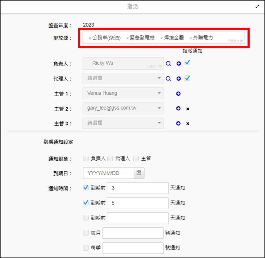
Task: Remove the 公務車(柴油) tag from 排放源
Action: pyautogui.click(x=90, y=38)
